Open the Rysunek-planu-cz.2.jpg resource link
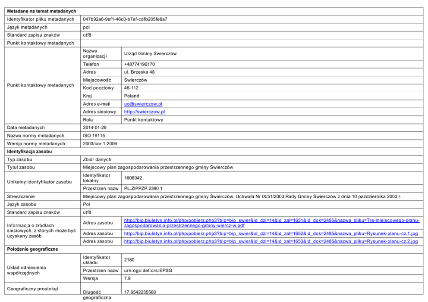428x302 pixels. 271,241
